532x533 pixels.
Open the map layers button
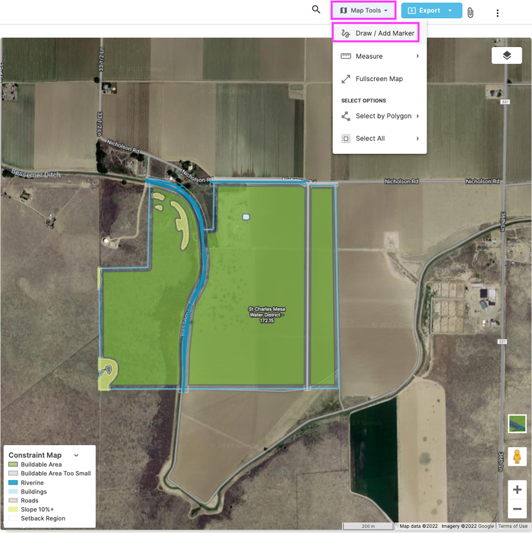[x=506, y=55]
